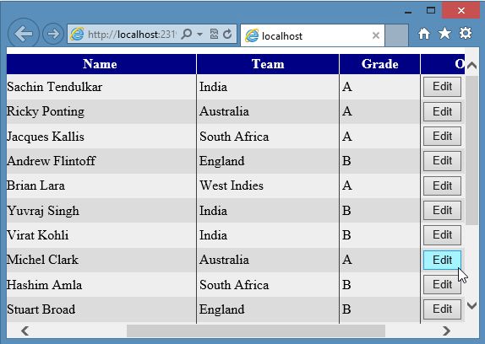Refresh the page with reload icon
The image size is (485, 344).
(227, 34)
